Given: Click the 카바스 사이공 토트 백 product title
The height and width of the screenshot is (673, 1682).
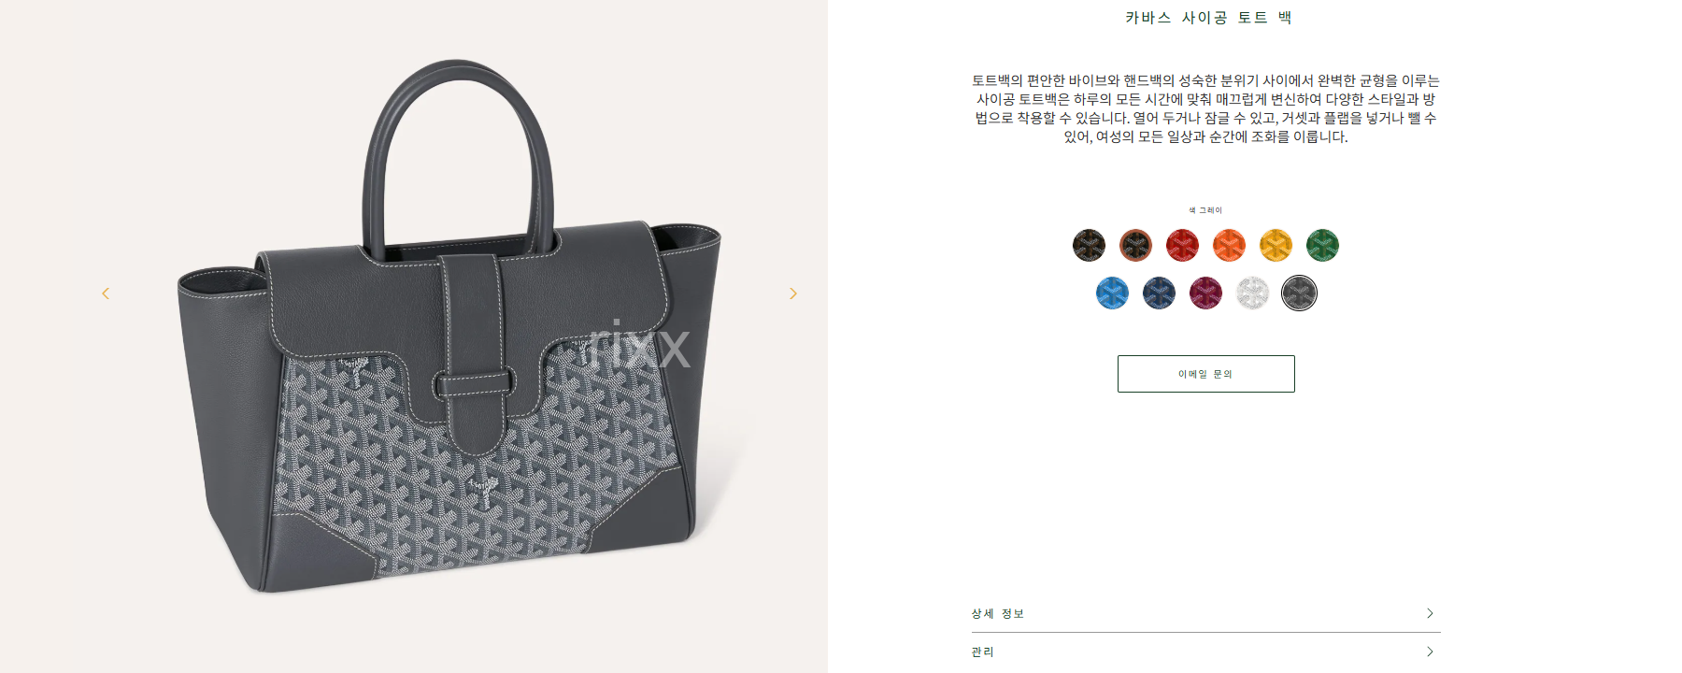Looking at the screenshot, I should point(1207,18).
